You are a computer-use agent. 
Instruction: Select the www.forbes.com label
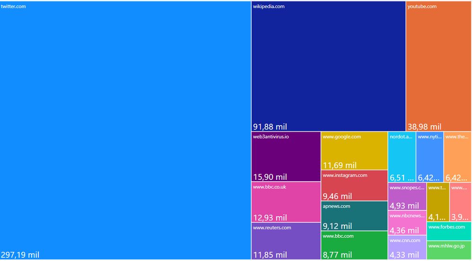tap(447, 227)
